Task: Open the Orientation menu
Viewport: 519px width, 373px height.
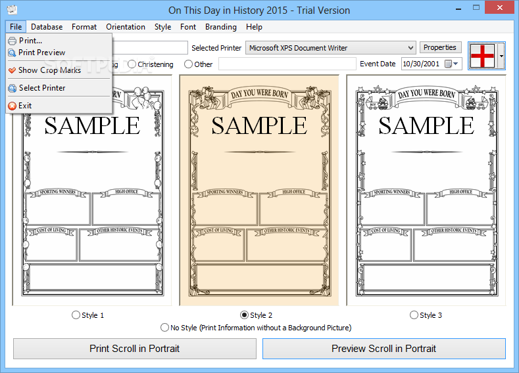Action: [x=126, y=27]
